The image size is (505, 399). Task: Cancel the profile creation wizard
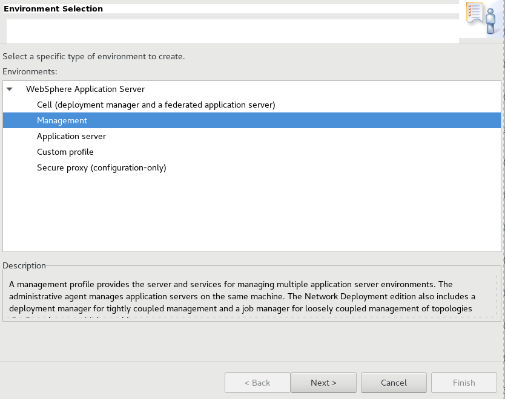pyautogui.click(x=394, y=383)
